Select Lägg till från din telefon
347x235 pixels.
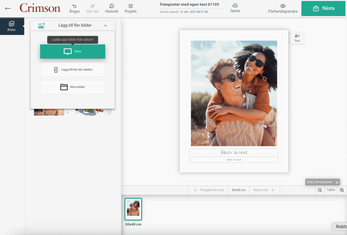click(73, 70)
